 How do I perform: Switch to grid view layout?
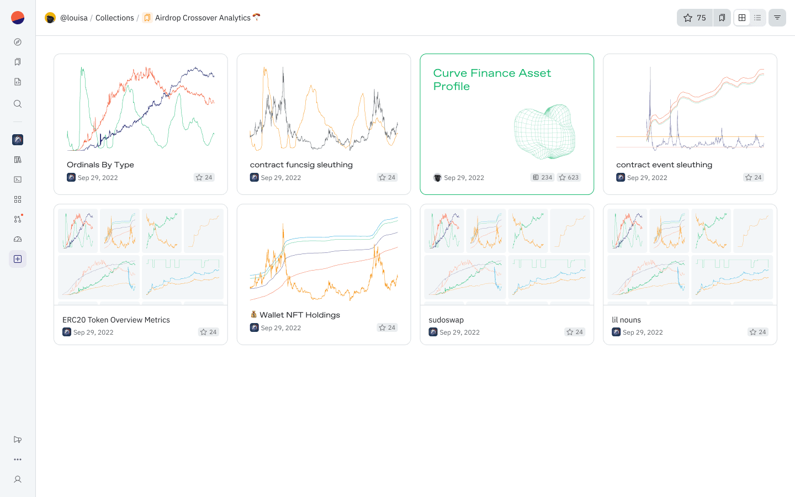742,18
